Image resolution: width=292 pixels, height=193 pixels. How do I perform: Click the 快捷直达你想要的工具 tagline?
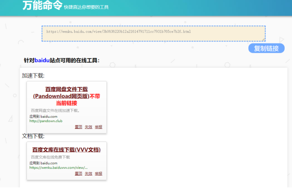pos(86,7)
